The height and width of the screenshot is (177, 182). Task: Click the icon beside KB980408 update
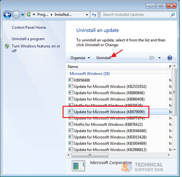(x=71, y=99)
